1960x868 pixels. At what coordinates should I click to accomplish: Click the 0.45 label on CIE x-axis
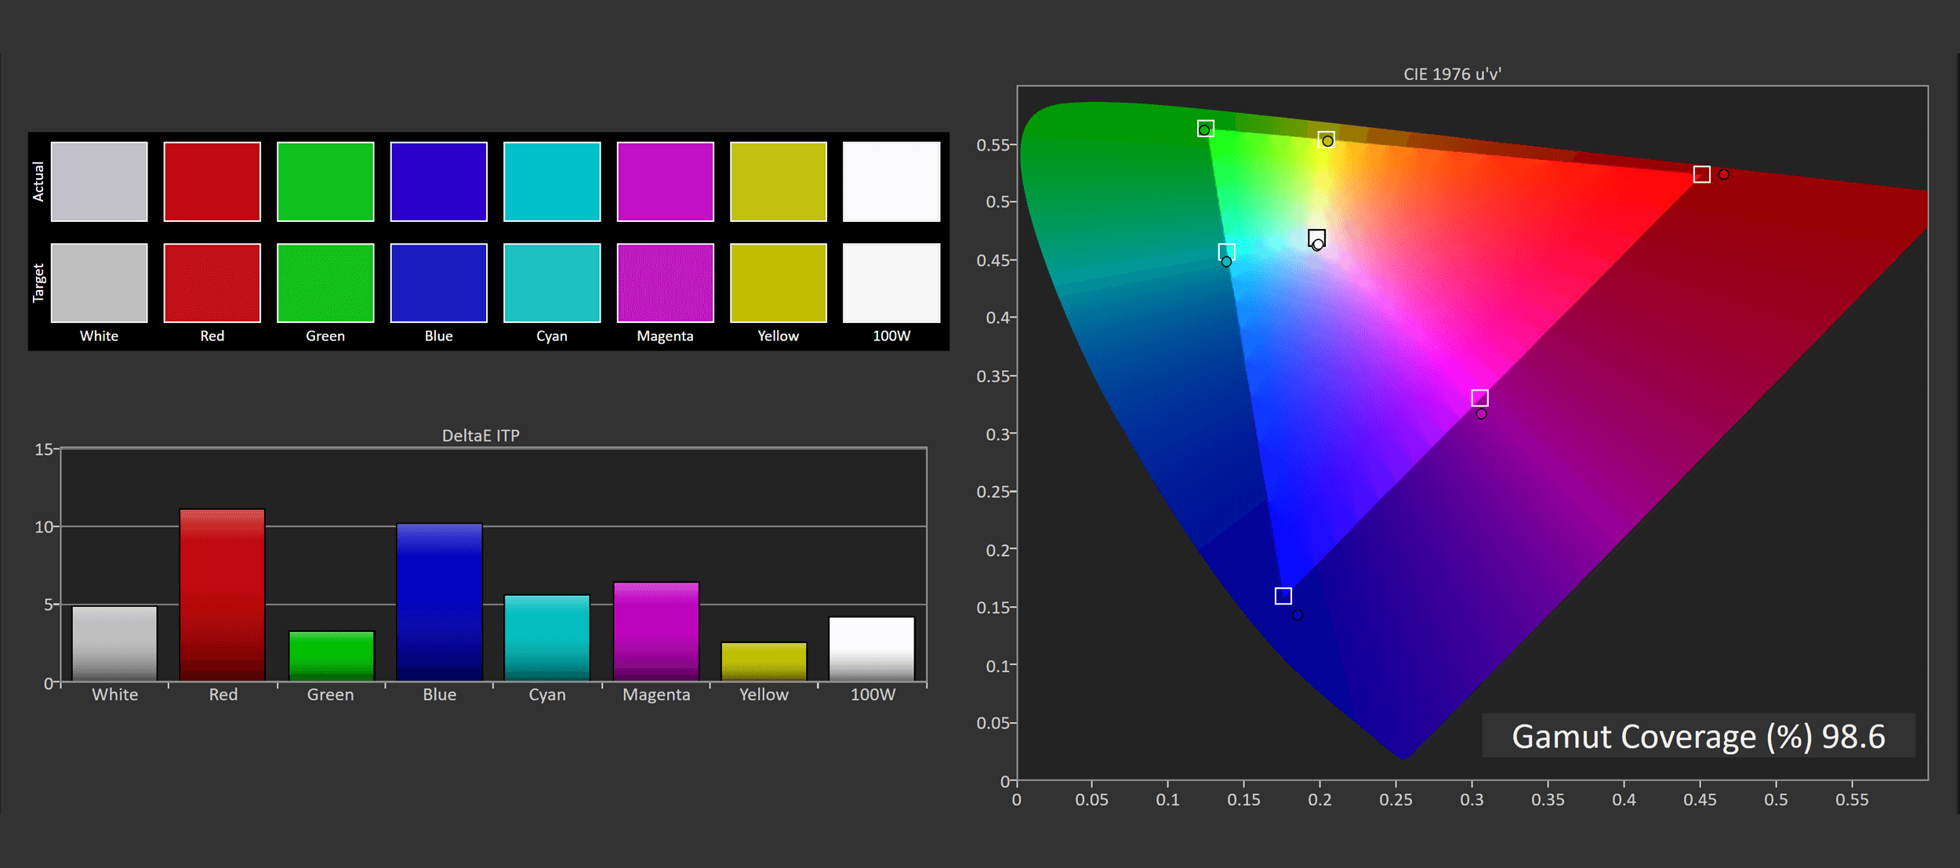click(1700, 800)
